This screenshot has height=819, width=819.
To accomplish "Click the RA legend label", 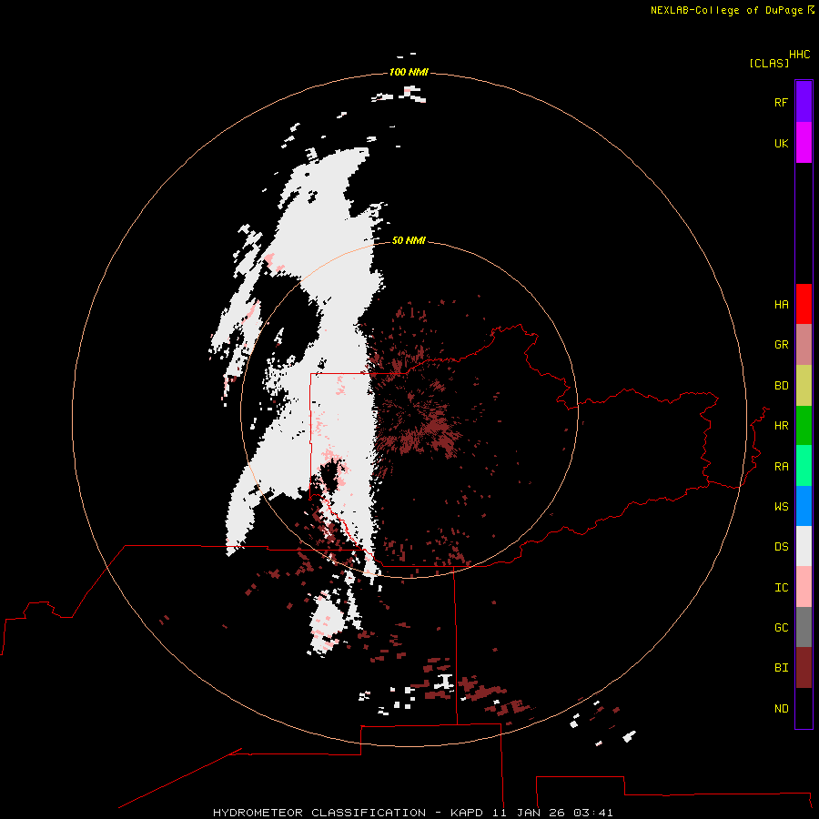I will 781,467.
